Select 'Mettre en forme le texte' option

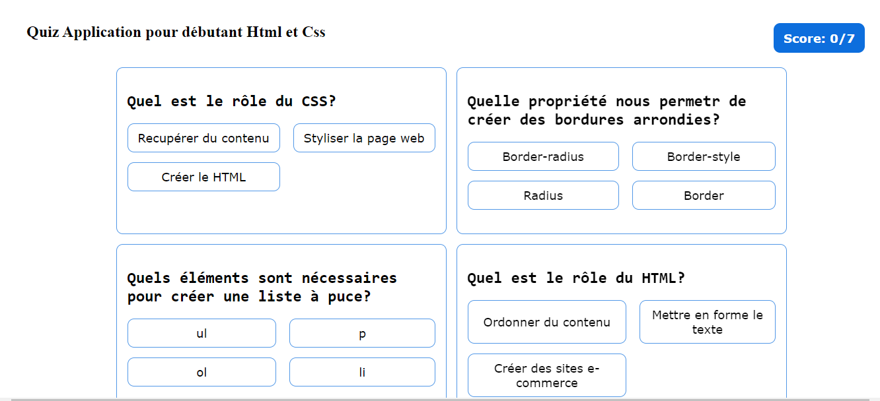tap(707, 322)
